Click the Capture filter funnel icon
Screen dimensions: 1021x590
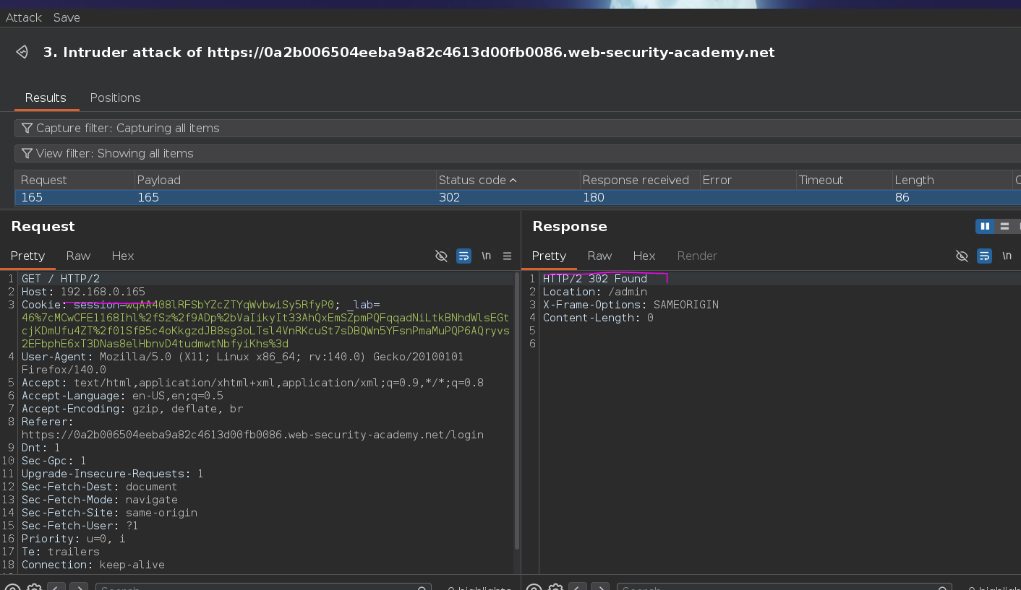[27, 128]
